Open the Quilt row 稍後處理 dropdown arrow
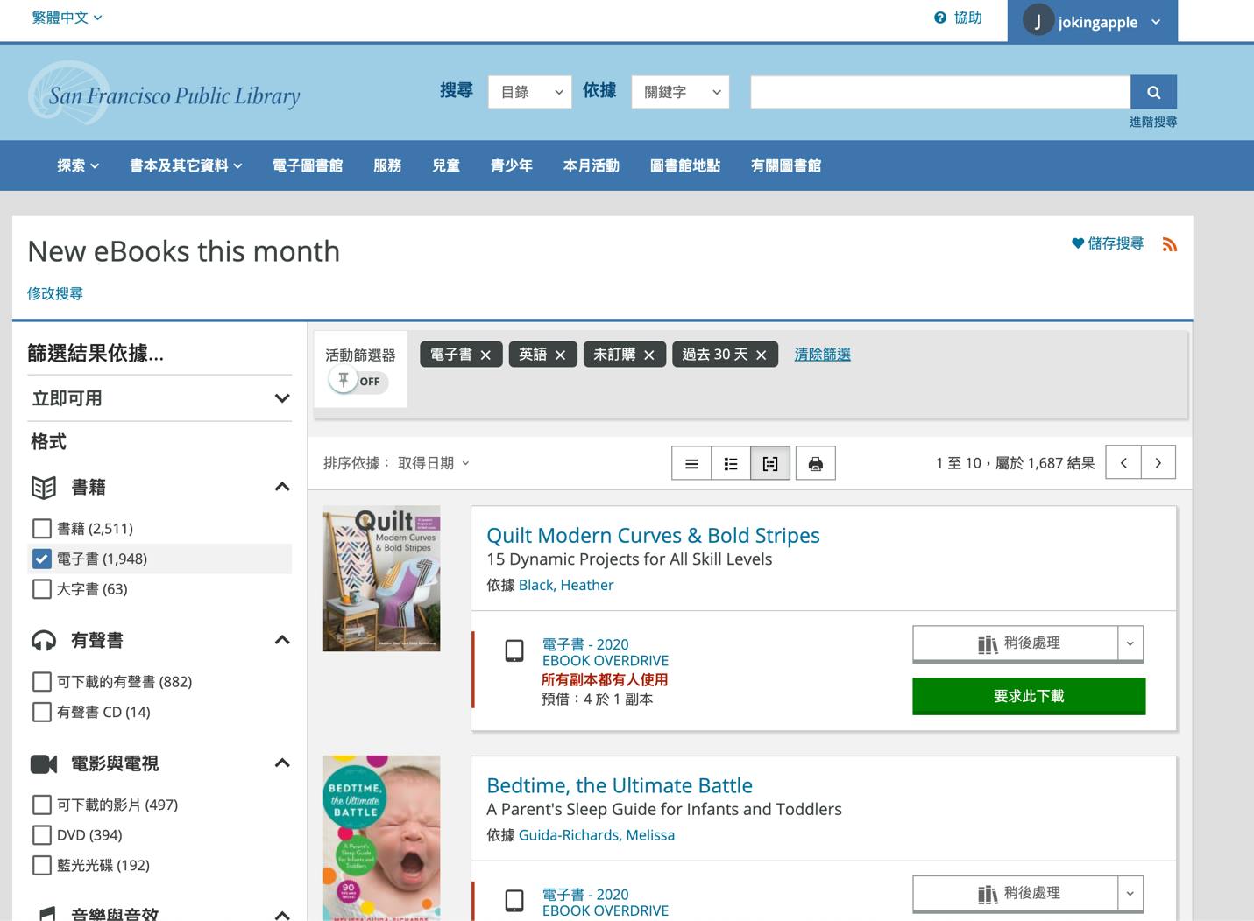 click(x=1130, y=643)
